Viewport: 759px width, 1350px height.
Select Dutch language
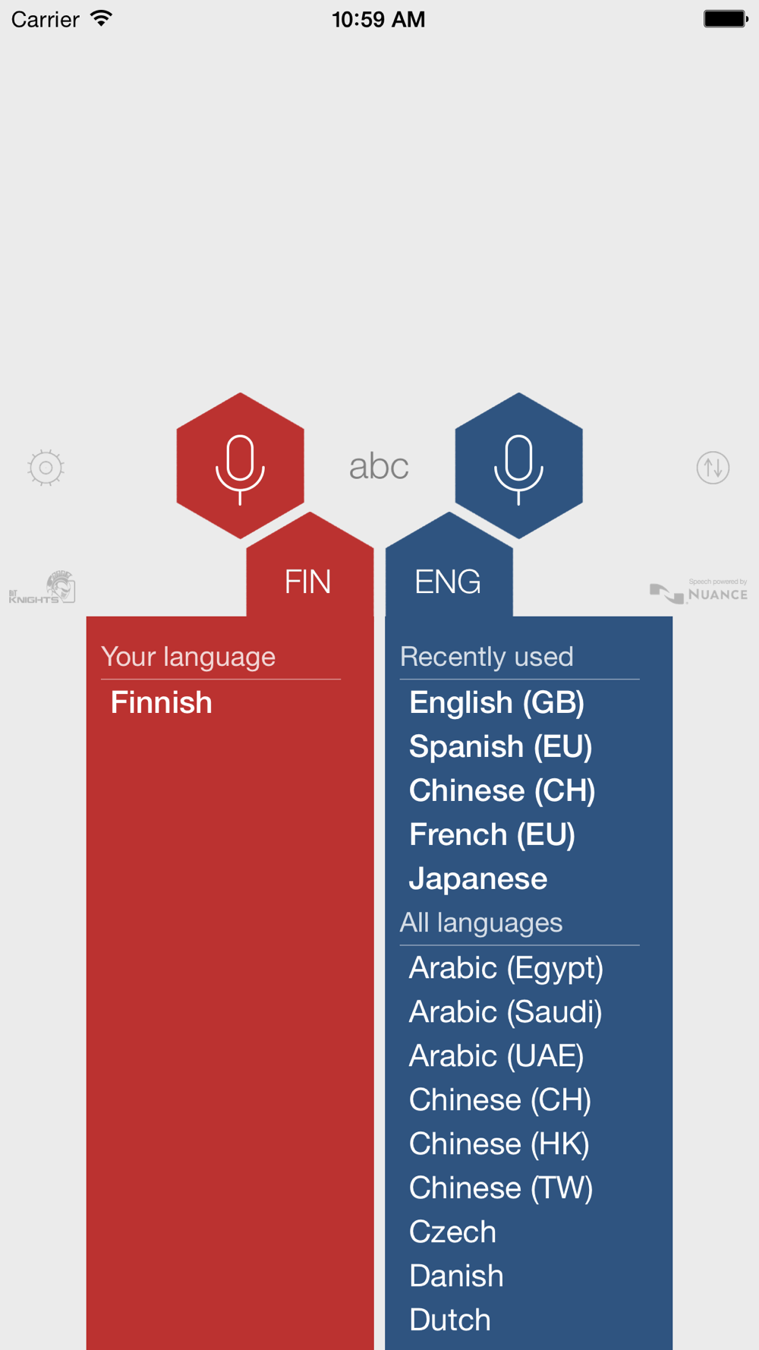[449, 1320]
